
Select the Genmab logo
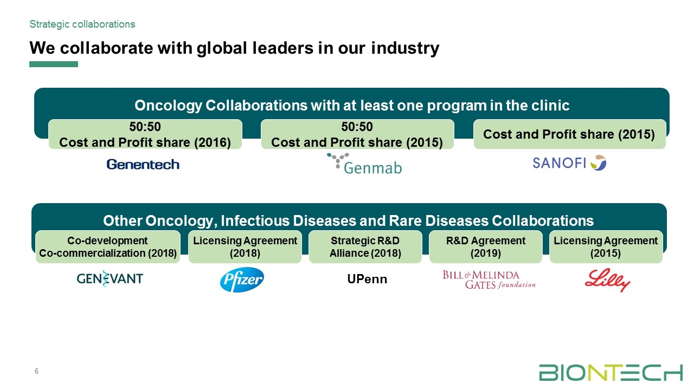click(x=364, y=164)
